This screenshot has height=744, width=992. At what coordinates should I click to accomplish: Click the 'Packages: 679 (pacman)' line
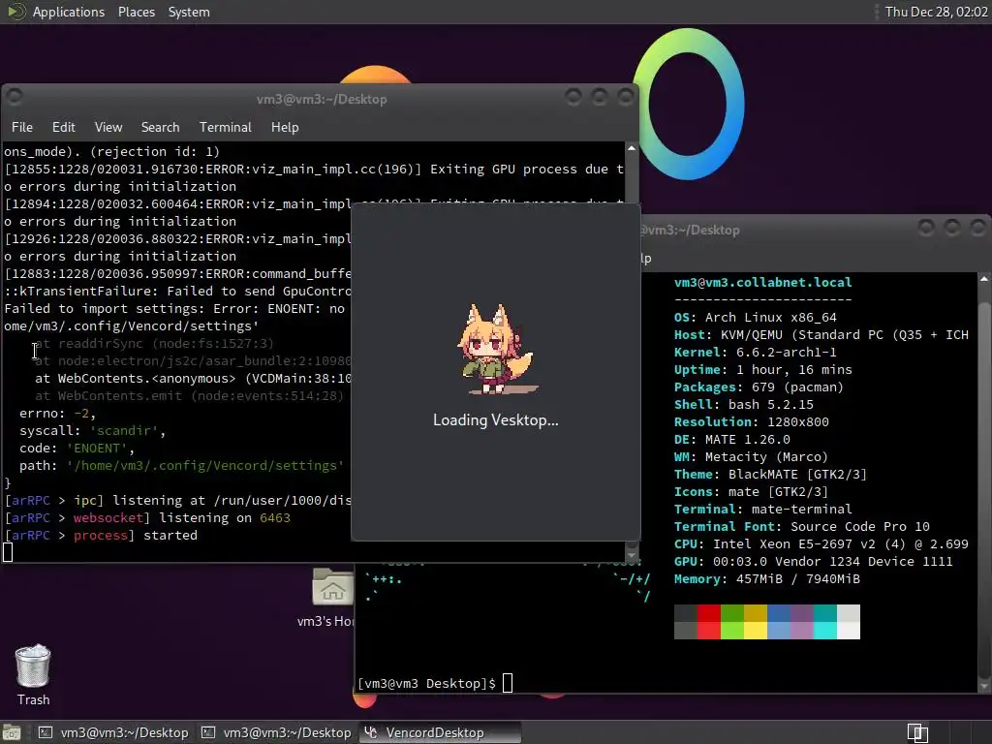click(759, 387)
